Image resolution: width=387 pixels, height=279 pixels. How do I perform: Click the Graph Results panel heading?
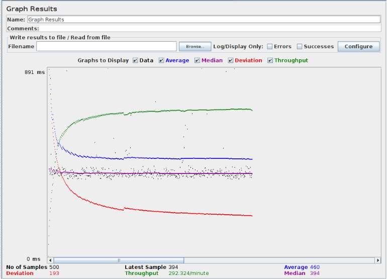[31, 9]
